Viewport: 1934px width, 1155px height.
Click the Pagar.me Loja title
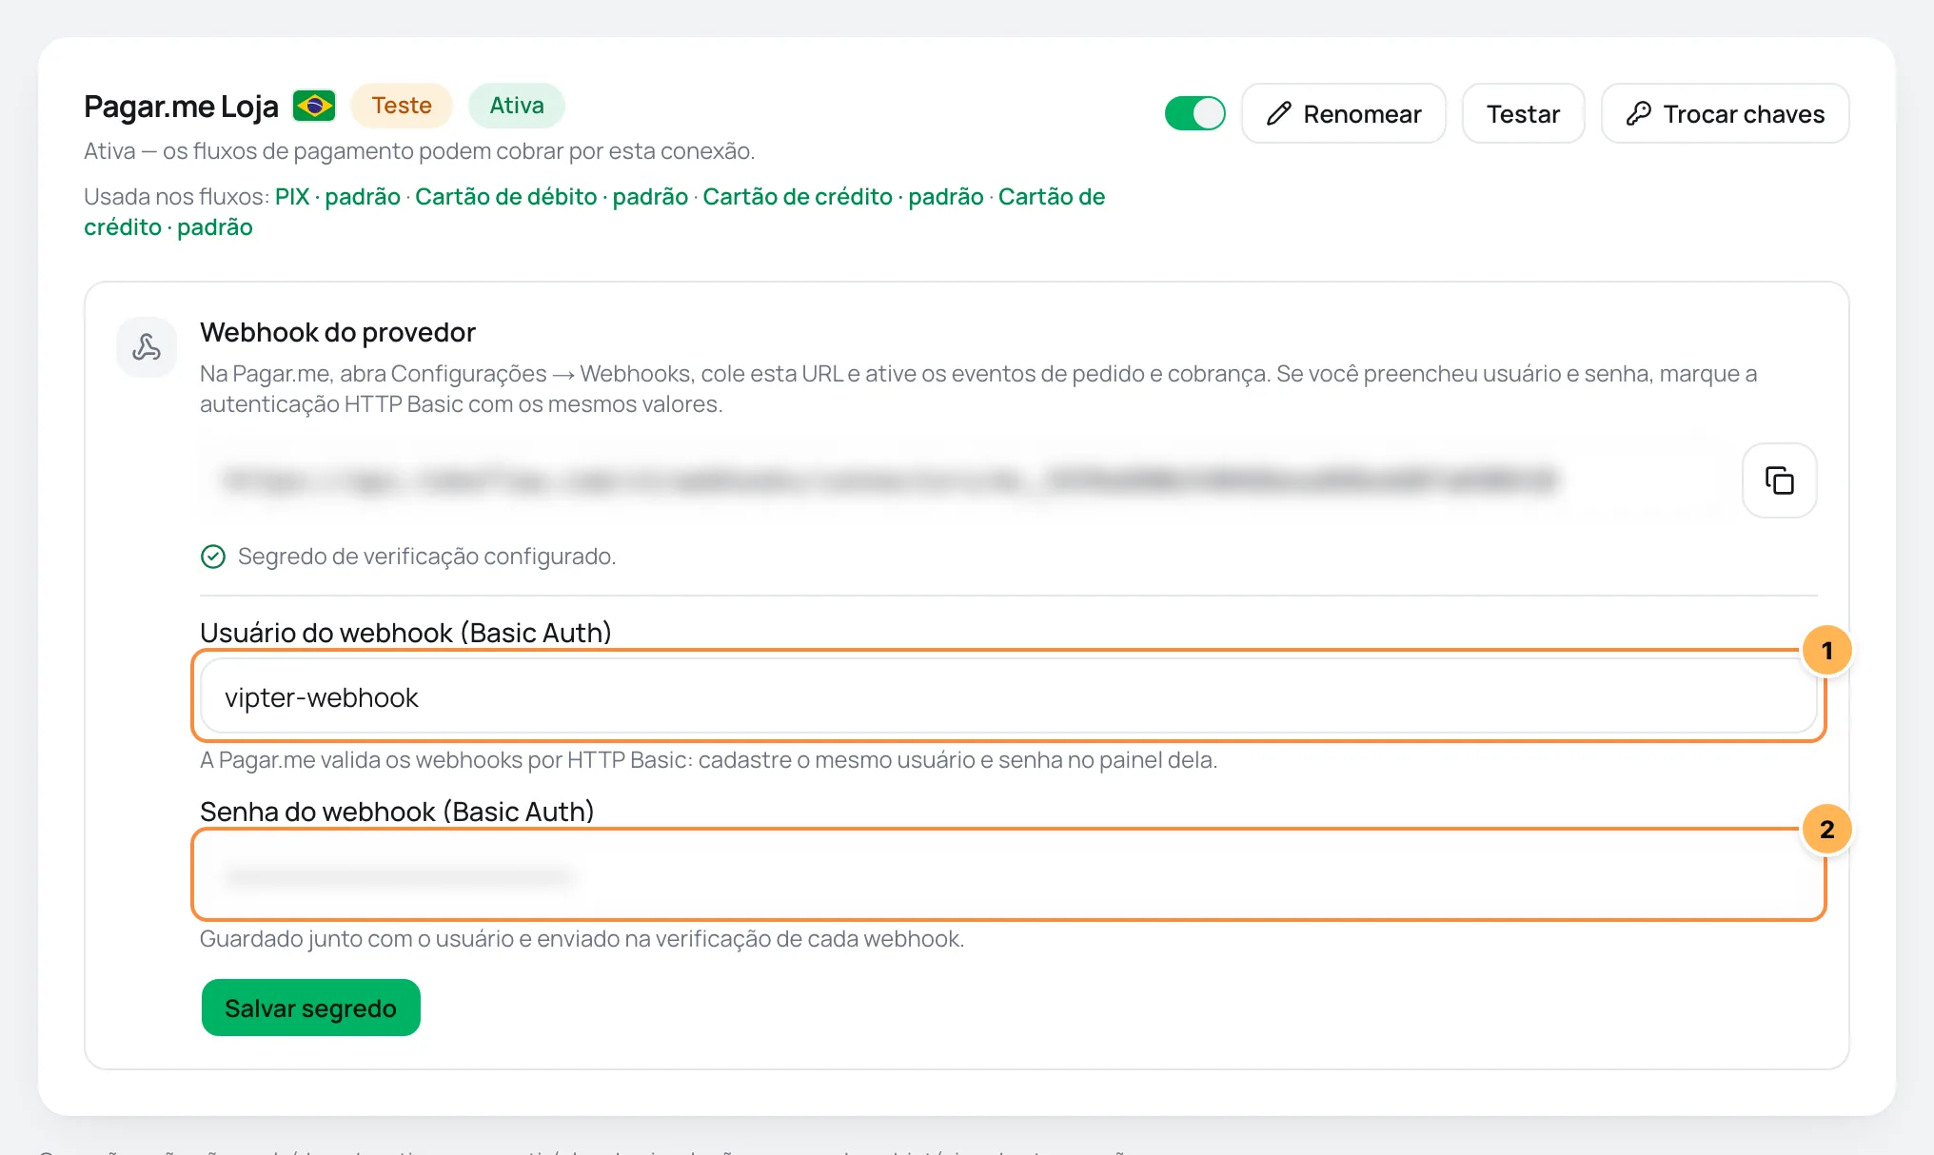click(181, 107)
